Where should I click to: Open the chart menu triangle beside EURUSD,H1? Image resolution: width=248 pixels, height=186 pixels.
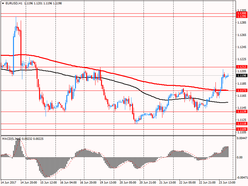coord(3,3)
